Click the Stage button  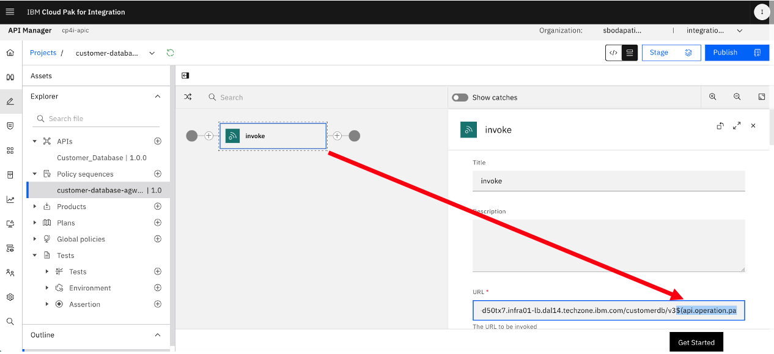[x=671, y=53]
